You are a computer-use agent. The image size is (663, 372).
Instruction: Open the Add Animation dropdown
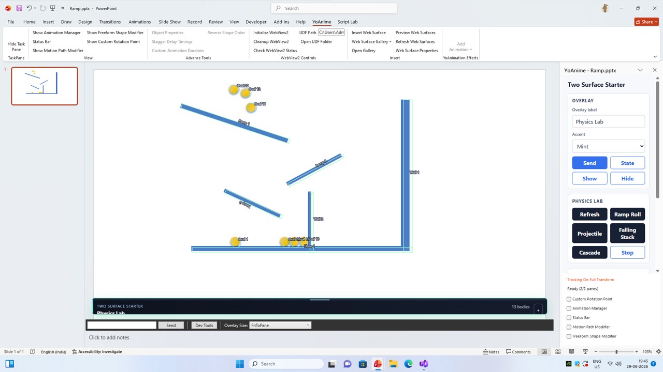(460, 47)
